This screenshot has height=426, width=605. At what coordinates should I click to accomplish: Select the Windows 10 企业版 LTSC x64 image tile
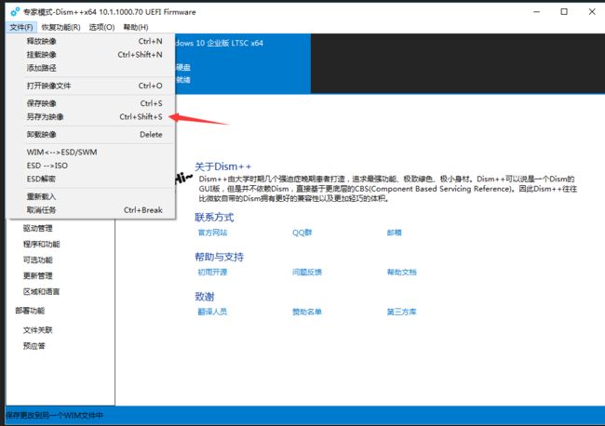tap(243, 63)
